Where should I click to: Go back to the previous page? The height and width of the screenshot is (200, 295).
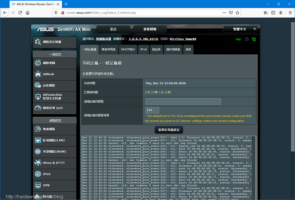(x=5, y=13)
